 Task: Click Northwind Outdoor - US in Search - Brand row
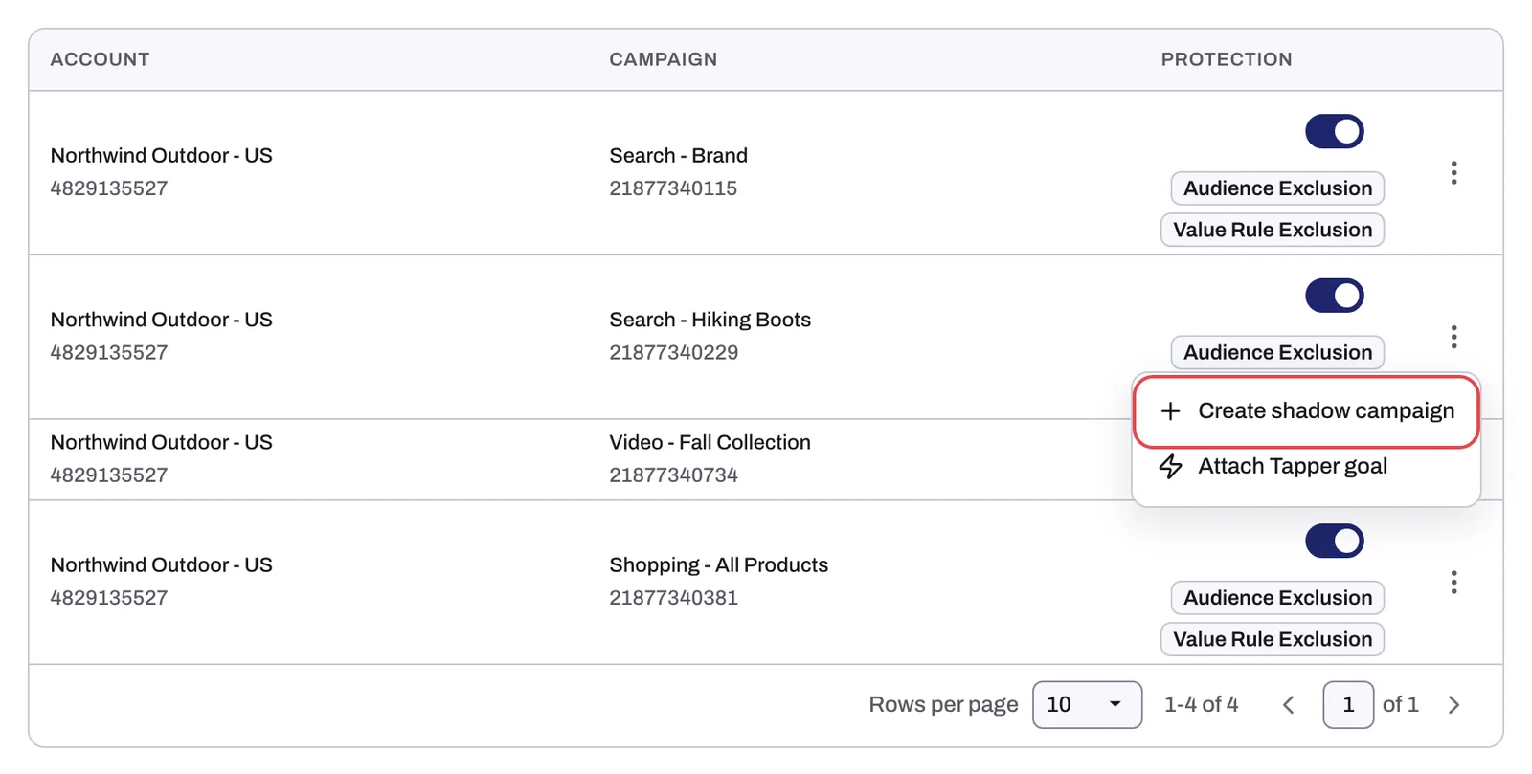click(161, 155)
